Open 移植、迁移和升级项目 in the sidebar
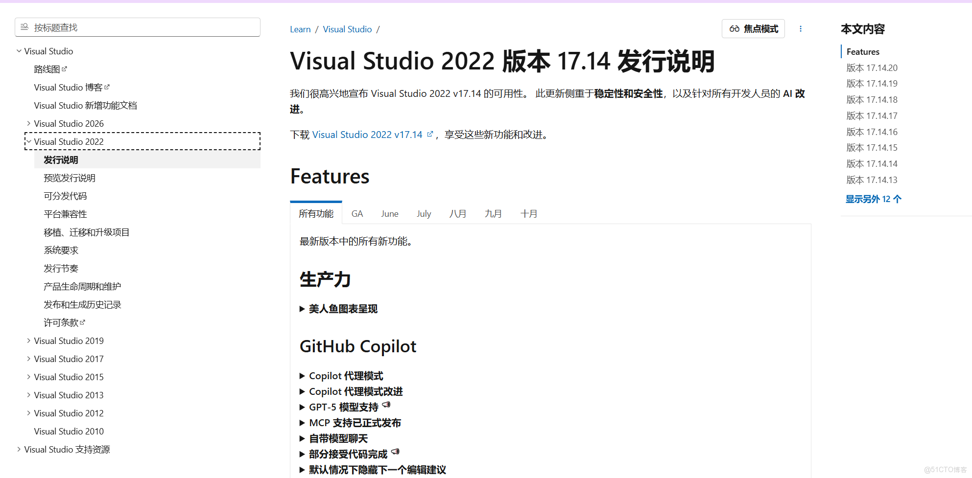The image size is (972, 478). (x=86, y=232)
